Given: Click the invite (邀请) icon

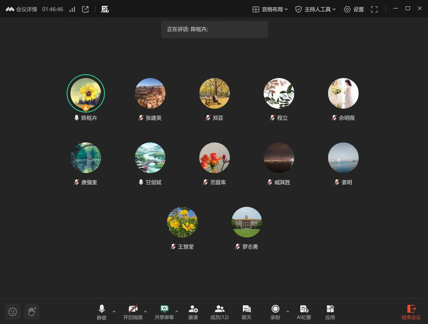Looking at the screenshot, I should pos(193,312).
